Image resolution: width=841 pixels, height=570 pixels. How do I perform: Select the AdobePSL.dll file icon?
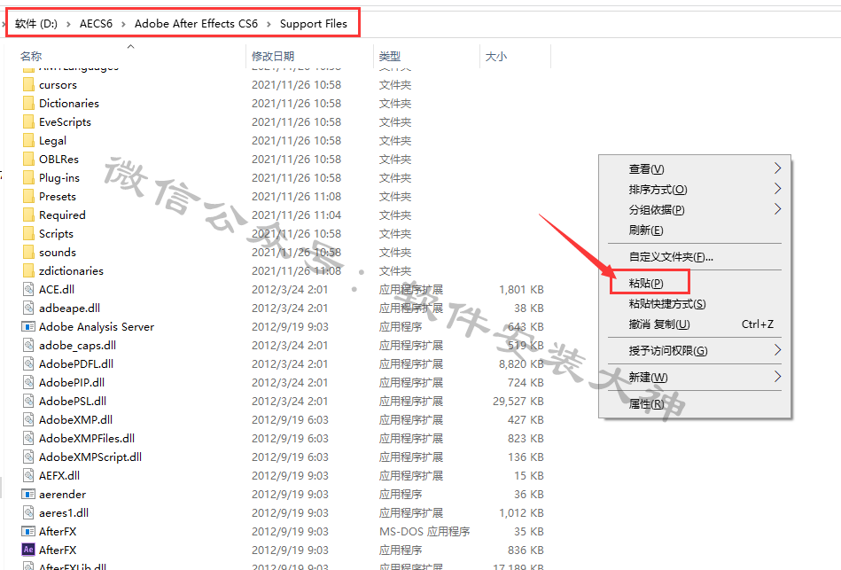[28, 401]
